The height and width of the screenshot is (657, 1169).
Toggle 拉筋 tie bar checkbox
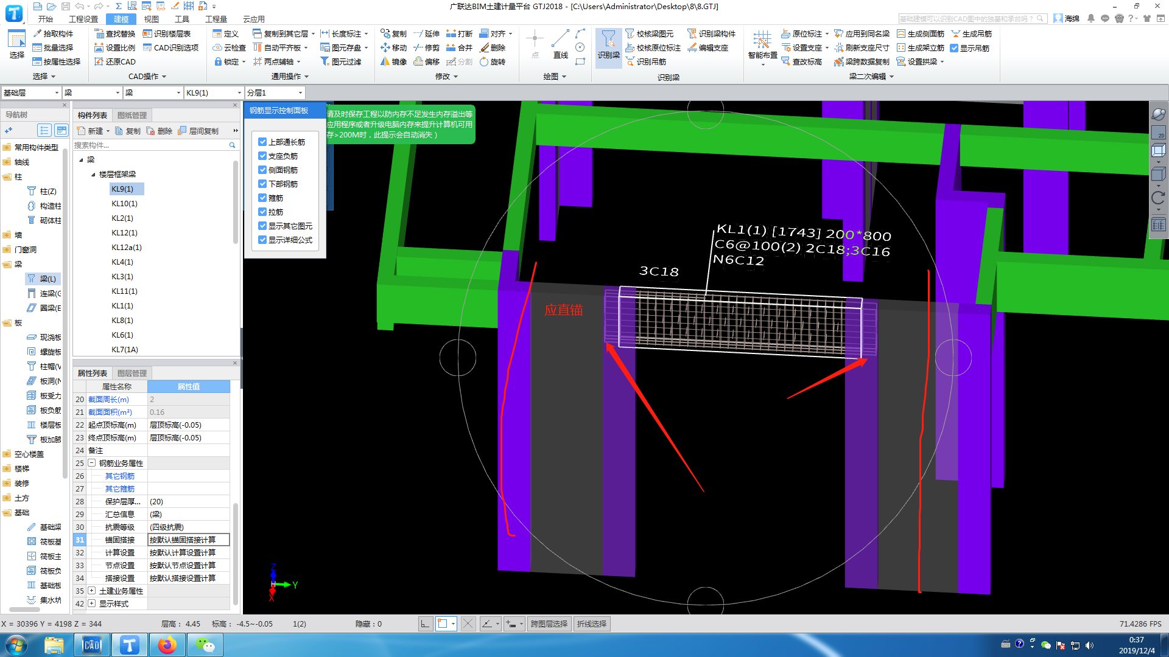pyautogui.click(x=262, y=212)
